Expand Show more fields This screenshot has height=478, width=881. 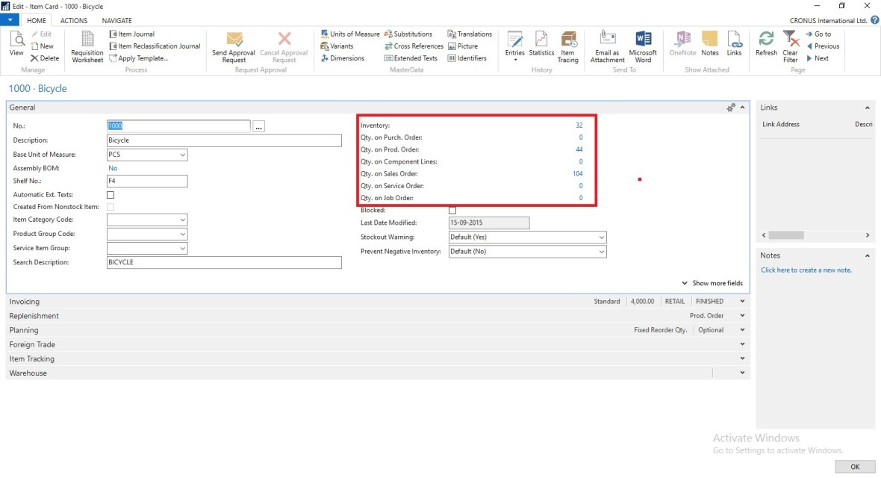[x=712, y=283]
